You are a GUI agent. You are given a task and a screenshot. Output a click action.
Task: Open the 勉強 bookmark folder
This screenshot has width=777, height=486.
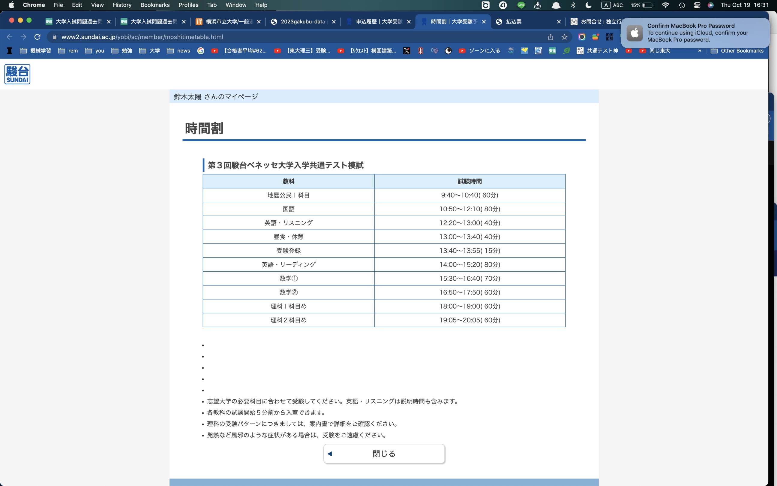click(122, 51)
